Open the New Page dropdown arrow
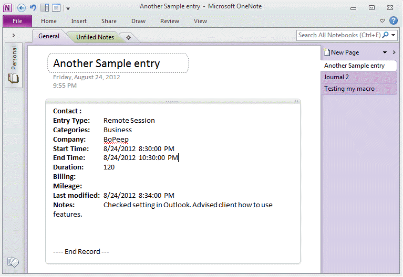The height and width of the screenshot is (277, 403). (385, 52)
